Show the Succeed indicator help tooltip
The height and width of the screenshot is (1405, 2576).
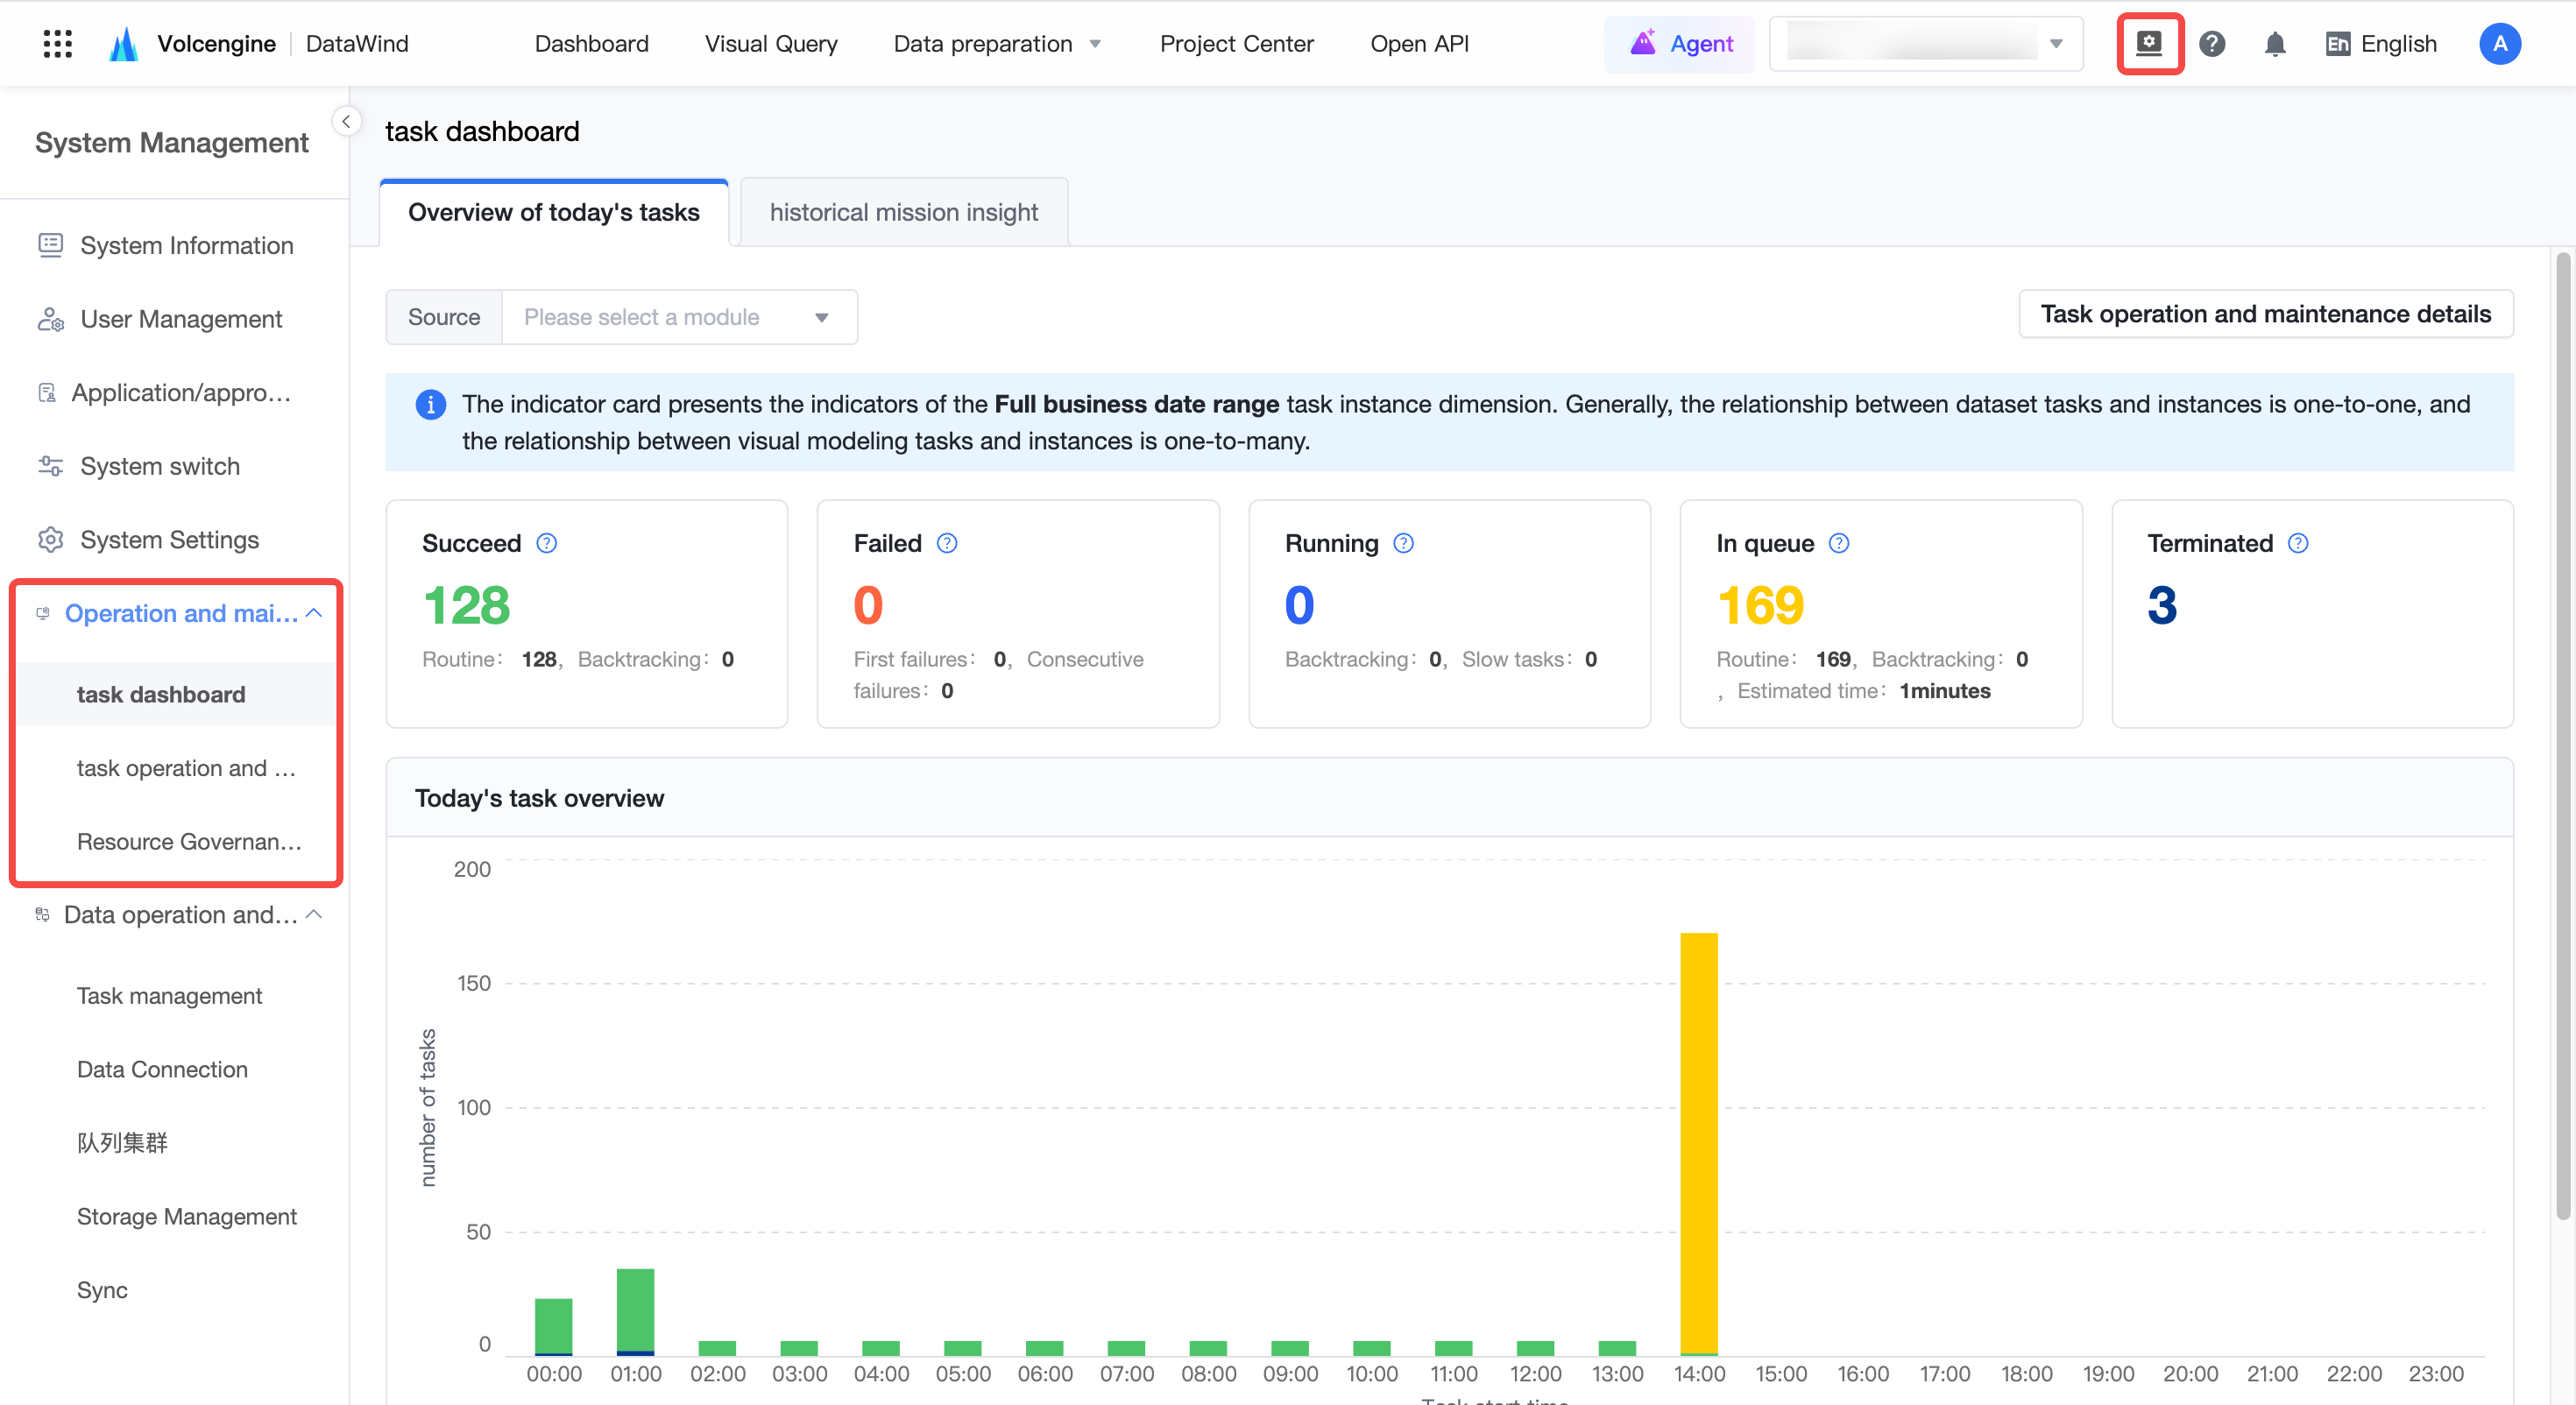click(x=546, y=543)
